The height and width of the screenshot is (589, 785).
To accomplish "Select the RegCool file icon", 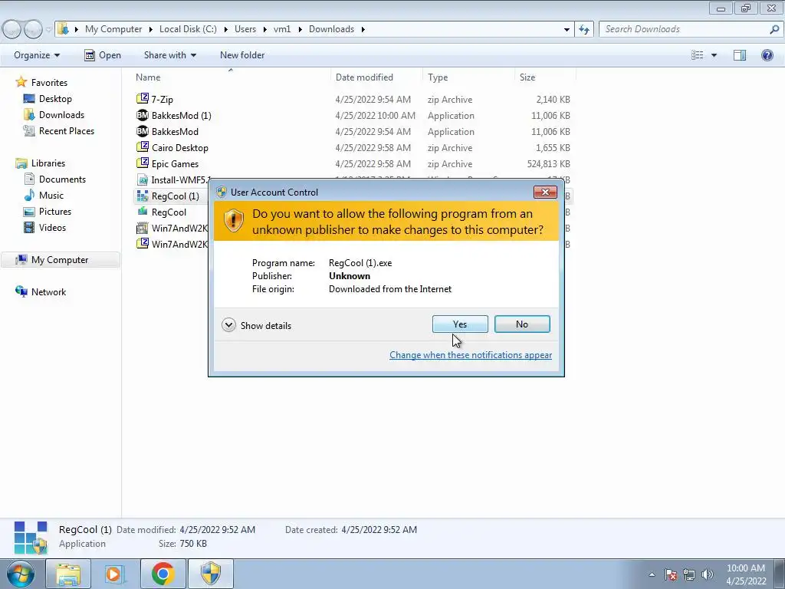I will (142, 212).
